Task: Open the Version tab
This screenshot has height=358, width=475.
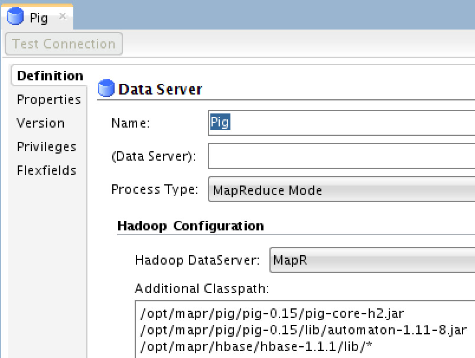Action: [x=40, y=123]
